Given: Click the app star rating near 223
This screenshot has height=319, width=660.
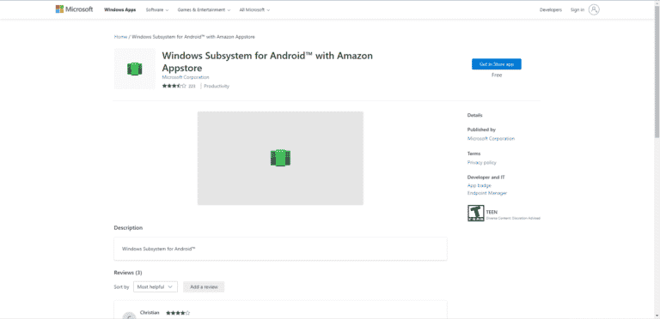Looking at the screenshot, I should [174, 86].
